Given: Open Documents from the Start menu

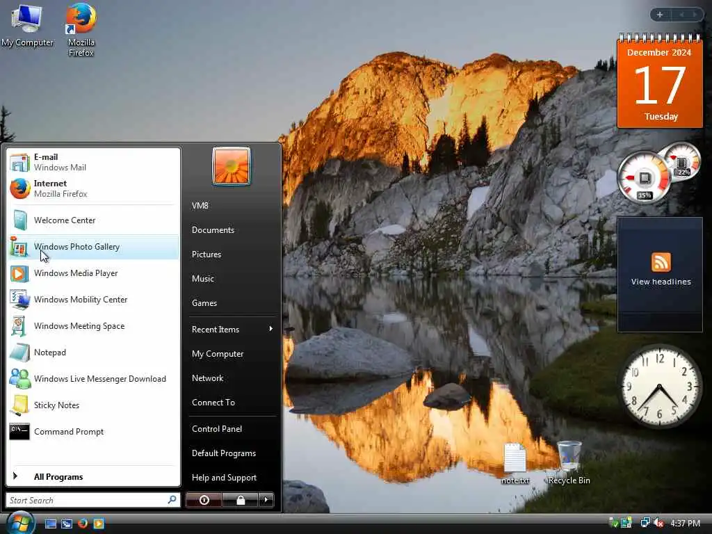Looking at the screenshot, I should (x=213, y=229).
